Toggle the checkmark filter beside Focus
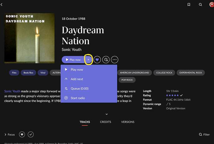The image size is (214, 144). 31,135
